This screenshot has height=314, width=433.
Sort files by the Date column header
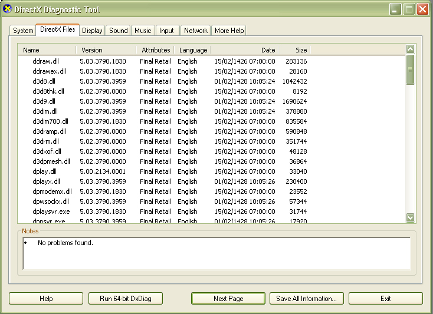[x=245, y=50]
